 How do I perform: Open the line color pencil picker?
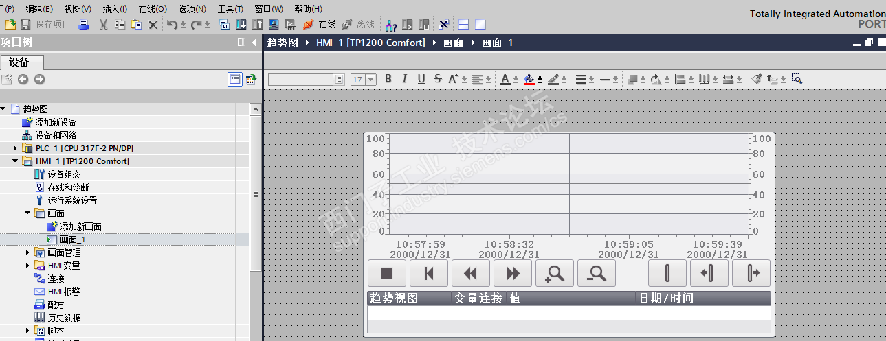(553, 79)
